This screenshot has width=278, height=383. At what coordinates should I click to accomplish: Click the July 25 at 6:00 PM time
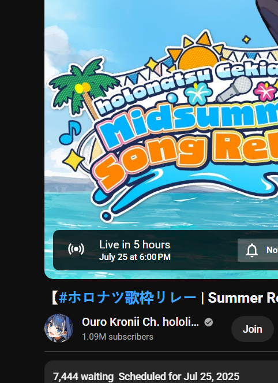tap(135, 257)
